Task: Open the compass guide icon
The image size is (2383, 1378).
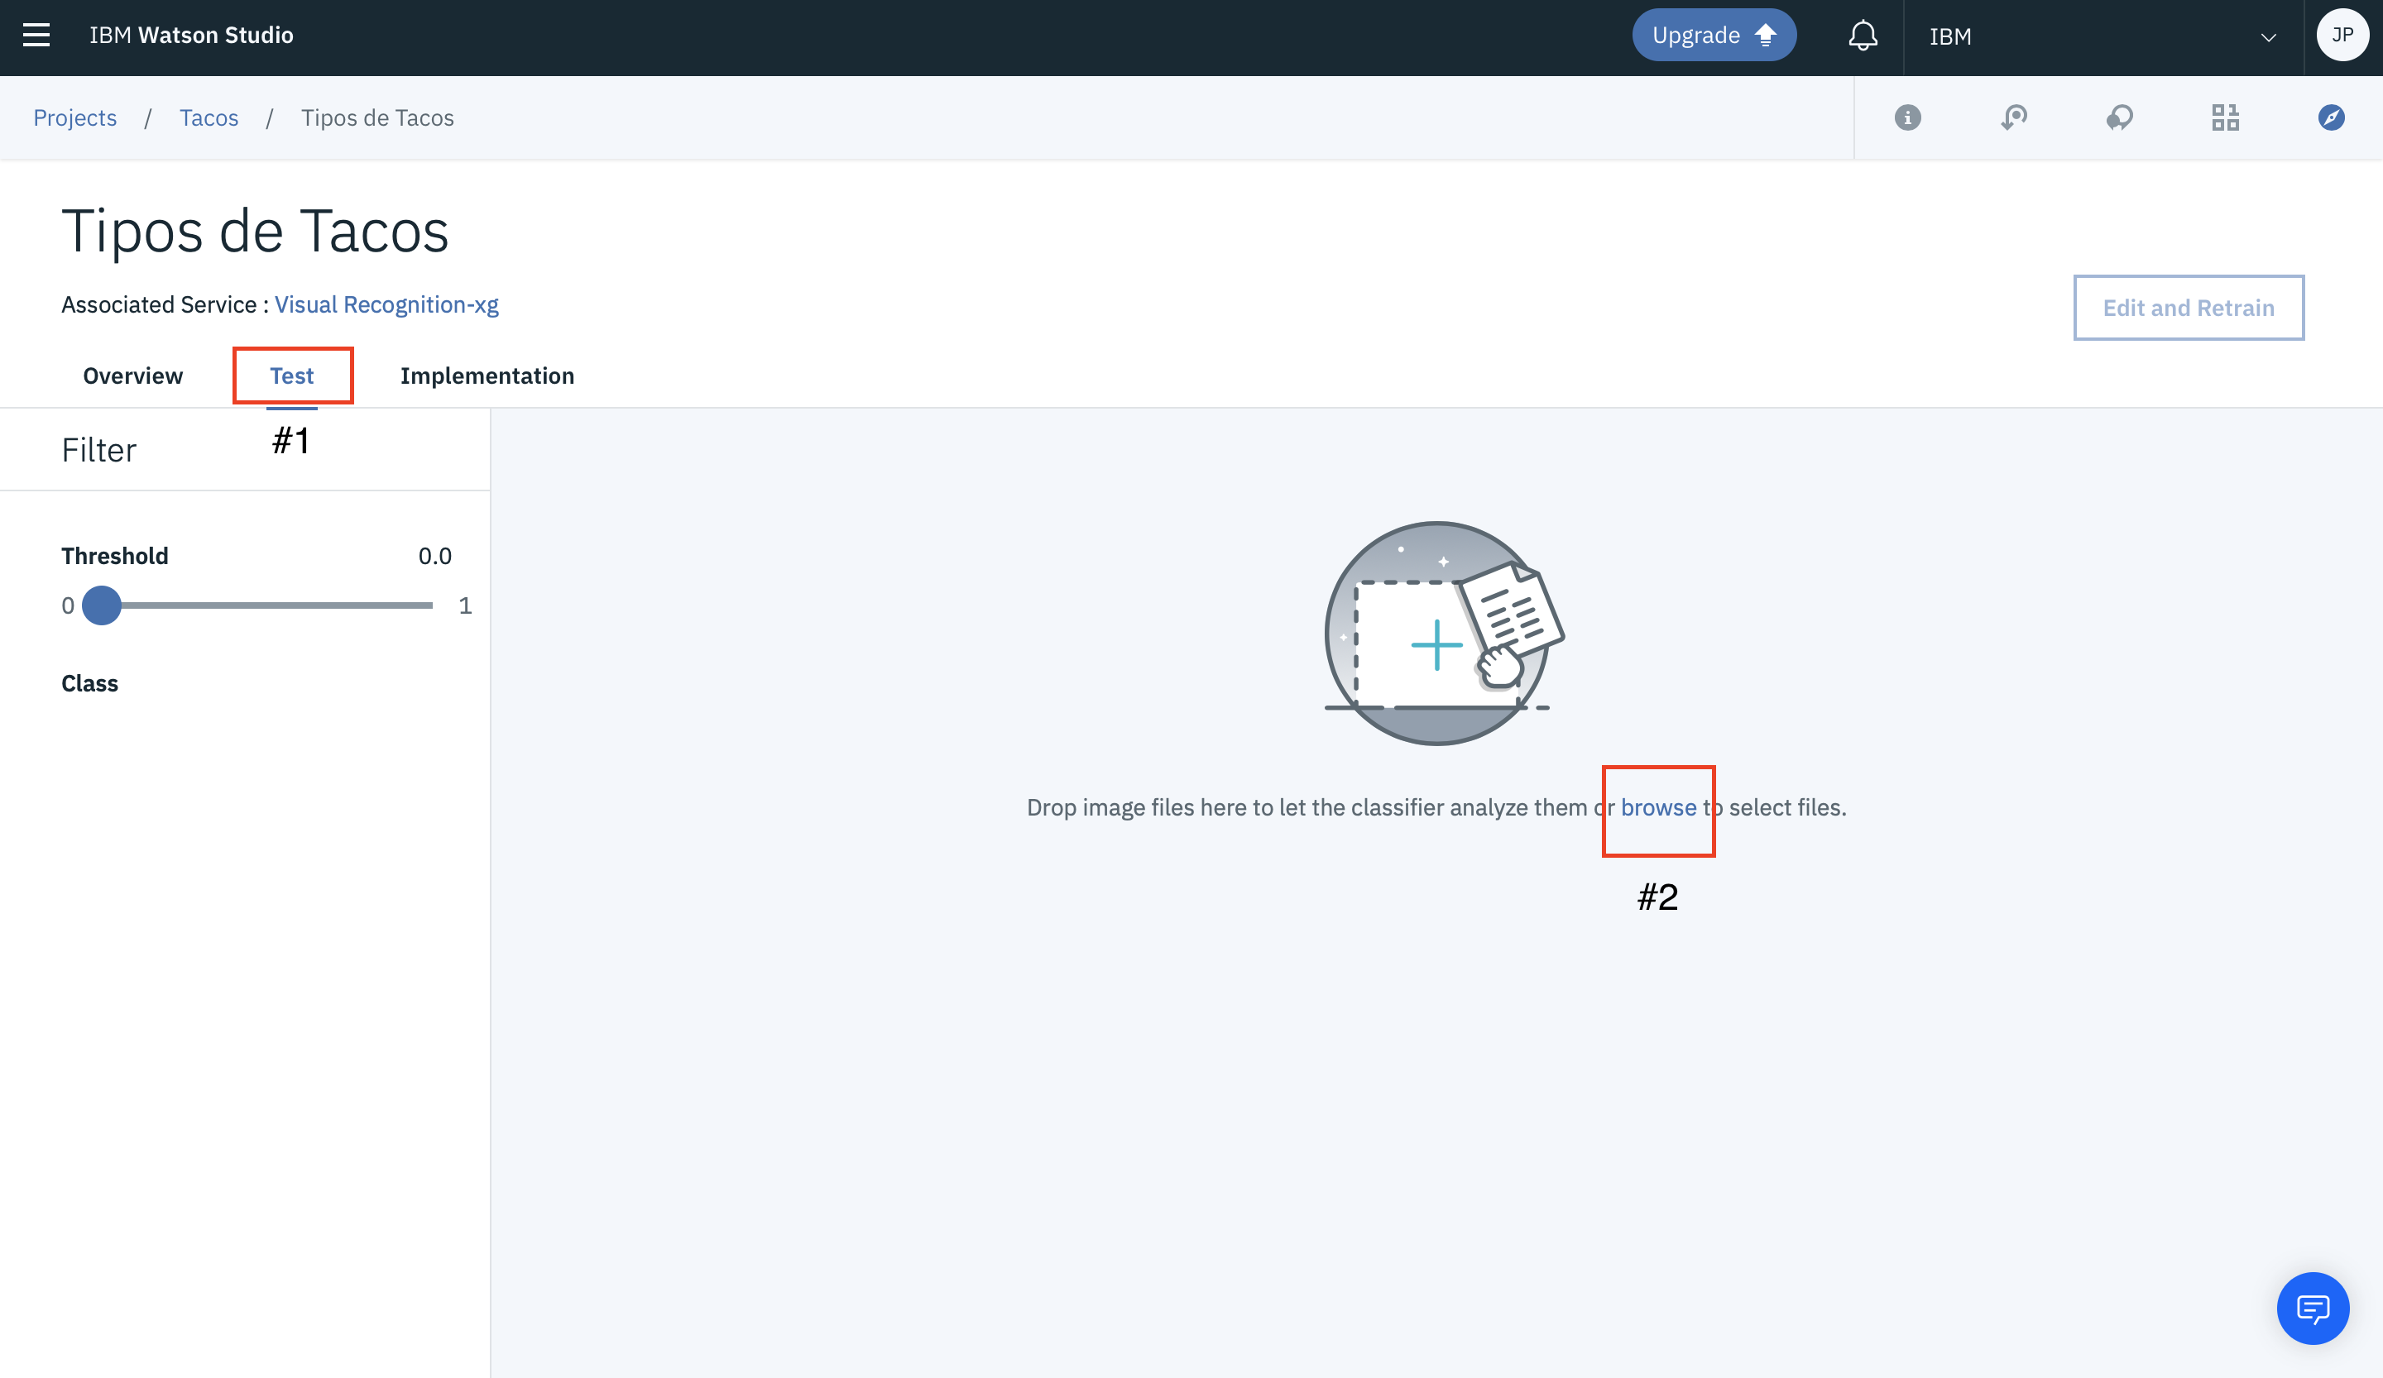Action: pyautogui.click(x=2331, y=117)
